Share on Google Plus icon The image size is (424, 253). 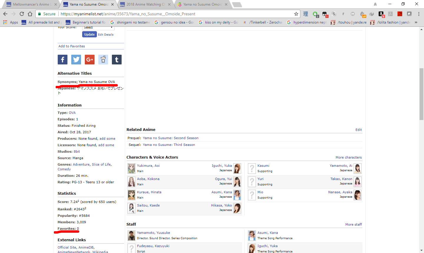click(90, 60)
